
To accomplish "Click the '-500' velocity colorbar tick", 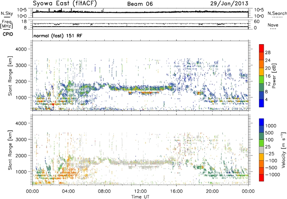I will point(271,167).
